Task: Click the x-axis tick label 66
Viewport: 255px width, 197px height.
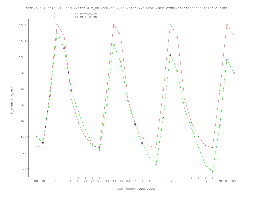Action: (x=192, y=181)
